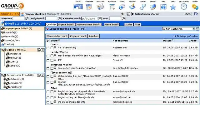Collapse the Eigene E-Mails(9) tree node
The image size is (200, 133).
(2, 50)
